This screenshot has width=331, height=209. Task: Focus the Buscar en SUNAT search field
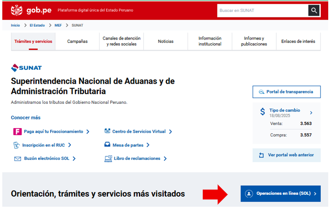click(263, 10)
